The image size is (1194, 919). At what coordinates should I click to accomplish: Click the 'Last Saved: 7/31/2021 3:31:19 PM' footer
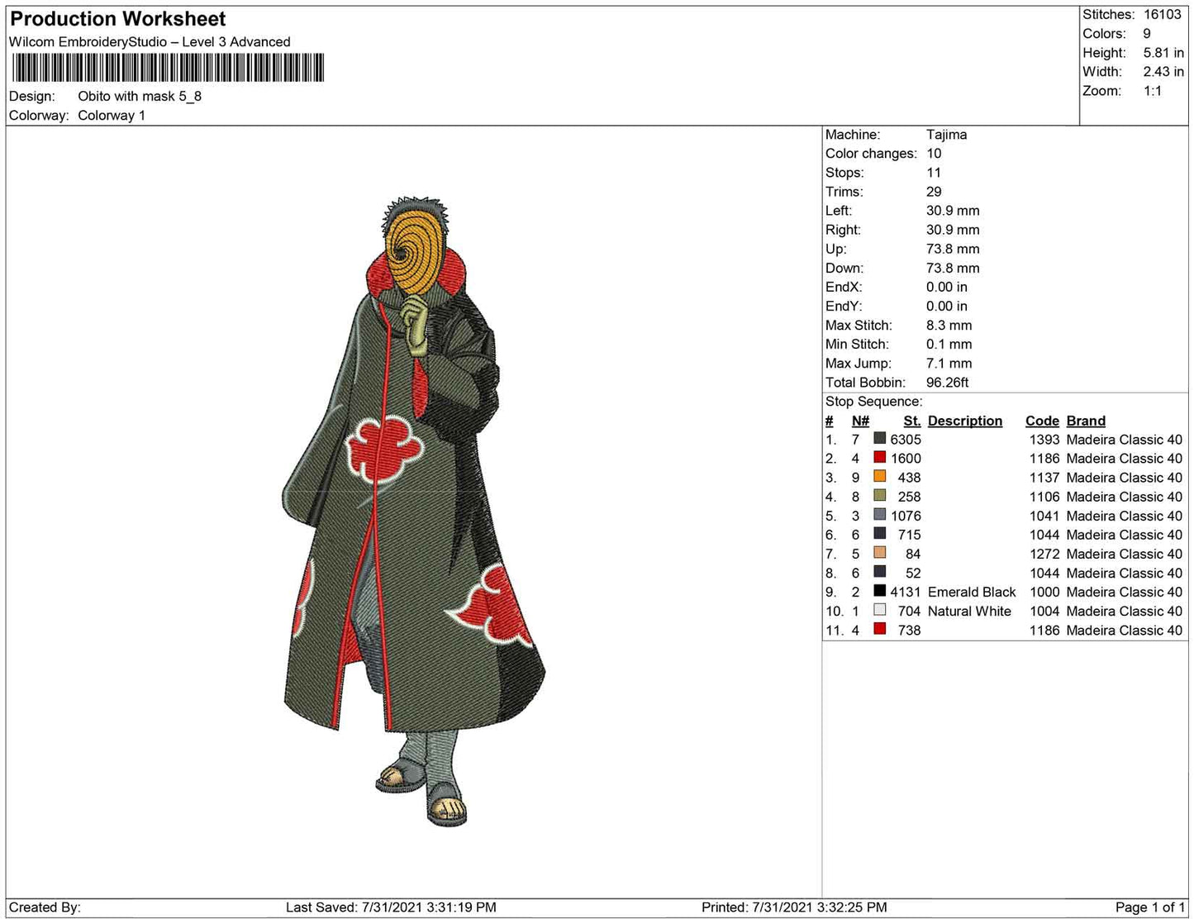(x=391, y=907)
